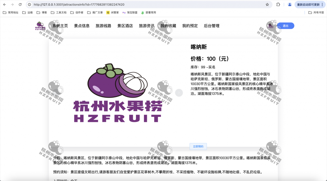The height and width of the screenshot is (181, 327).
Task: Click the large 杭州水果捞 carousel image
Action: 118,93
